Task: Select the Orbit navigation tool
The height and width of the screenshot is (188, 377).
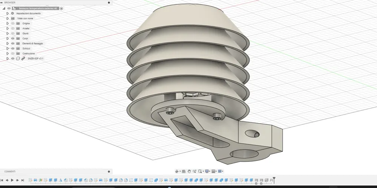Action: 177,171
